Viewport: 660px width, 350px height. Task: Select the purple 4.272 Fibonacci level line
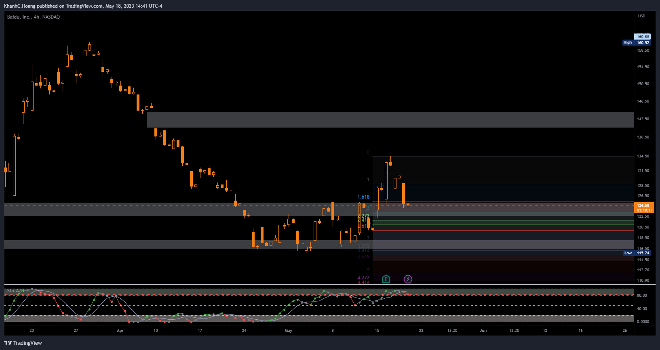pos(503,282)
